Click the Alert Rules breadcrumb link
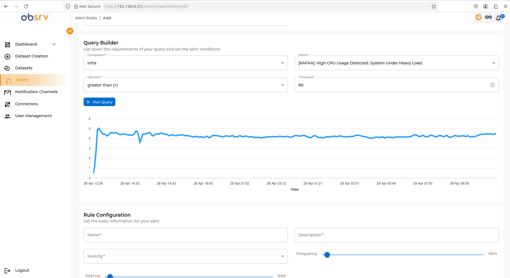The image size is (510, 278). 86,18
